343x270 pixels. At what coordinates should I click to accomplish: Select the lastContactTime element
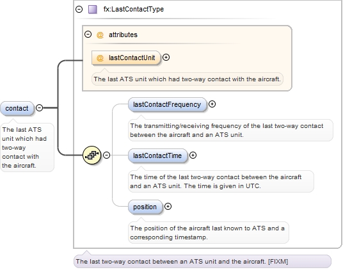pyautogui.click(x=157, y=155)
